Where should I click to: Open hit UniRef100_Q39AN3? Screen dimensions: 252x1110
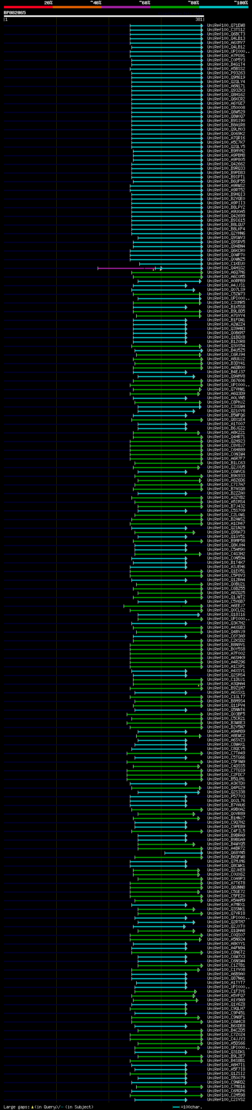pos(226,328)
